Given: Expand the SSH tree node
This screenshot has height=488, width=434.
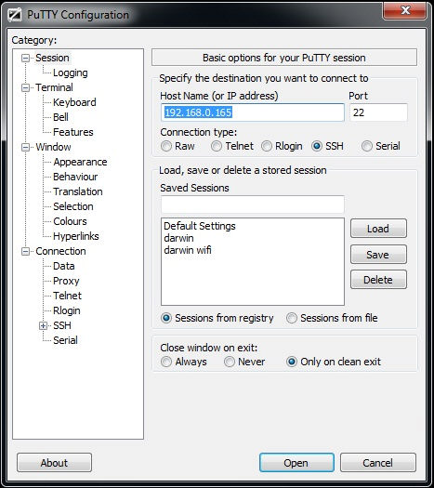Looking at the screenshot, I should [x=44, y=326].
